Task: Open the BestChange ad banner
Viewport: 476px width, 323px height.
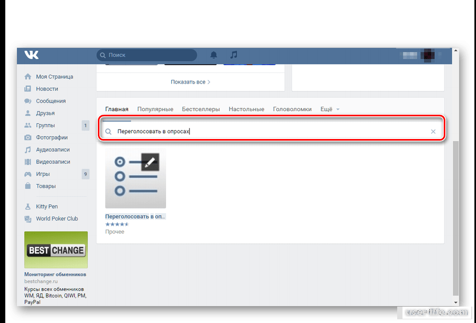Action: 56,250
